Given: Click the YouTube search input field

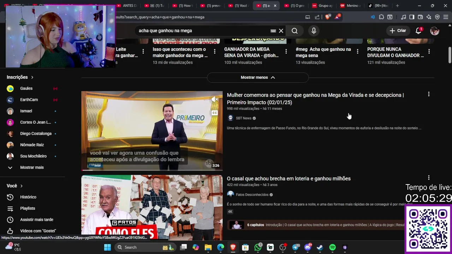Looking at the screenshot, I should tap(203, 31).
